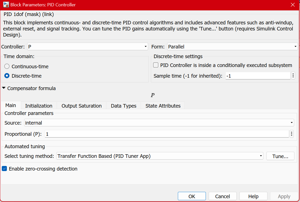Click the Help button
Image resolution: width=300 pixels, height=202 pixels.
point(253,196)
